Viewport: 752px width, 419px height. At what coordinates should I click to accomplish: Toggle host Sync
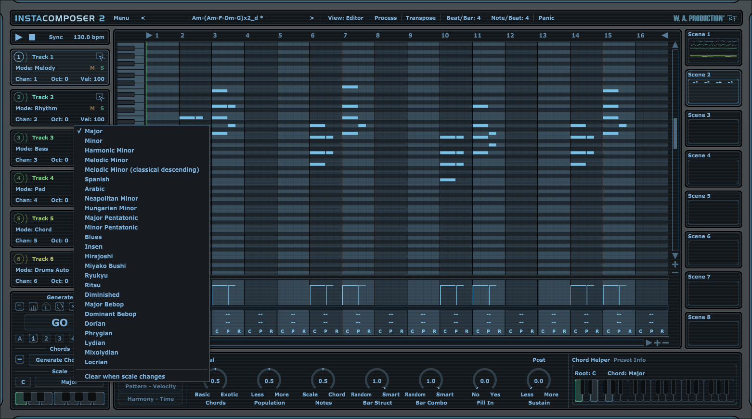pyautogui.click(x=56, y=37)
